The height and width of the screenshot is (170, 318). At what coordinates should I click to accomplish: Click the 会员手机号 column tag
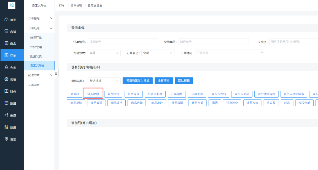[155, 94]
